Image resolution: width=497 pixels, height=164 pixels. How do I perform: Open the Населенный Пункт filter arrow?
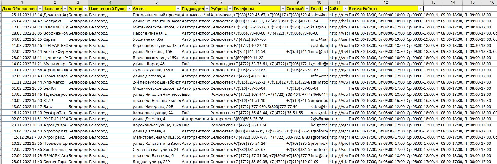point(129,9)
